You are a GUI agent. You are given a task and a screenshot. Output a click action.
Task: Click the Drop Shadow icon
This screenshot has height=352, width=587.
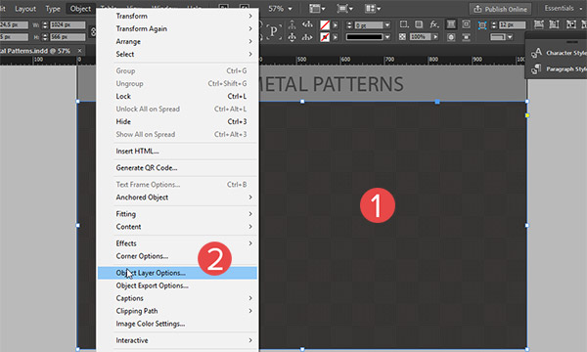tap(419, 24)
